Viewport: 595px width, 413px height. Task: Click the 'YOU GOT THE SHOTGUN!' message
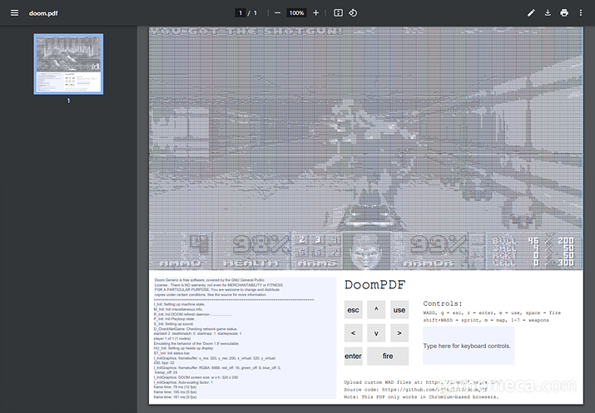246,31
